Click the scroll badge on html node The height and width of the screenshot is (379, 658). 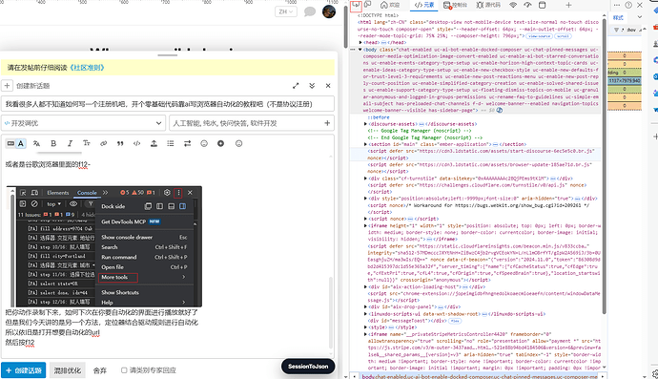563,36
